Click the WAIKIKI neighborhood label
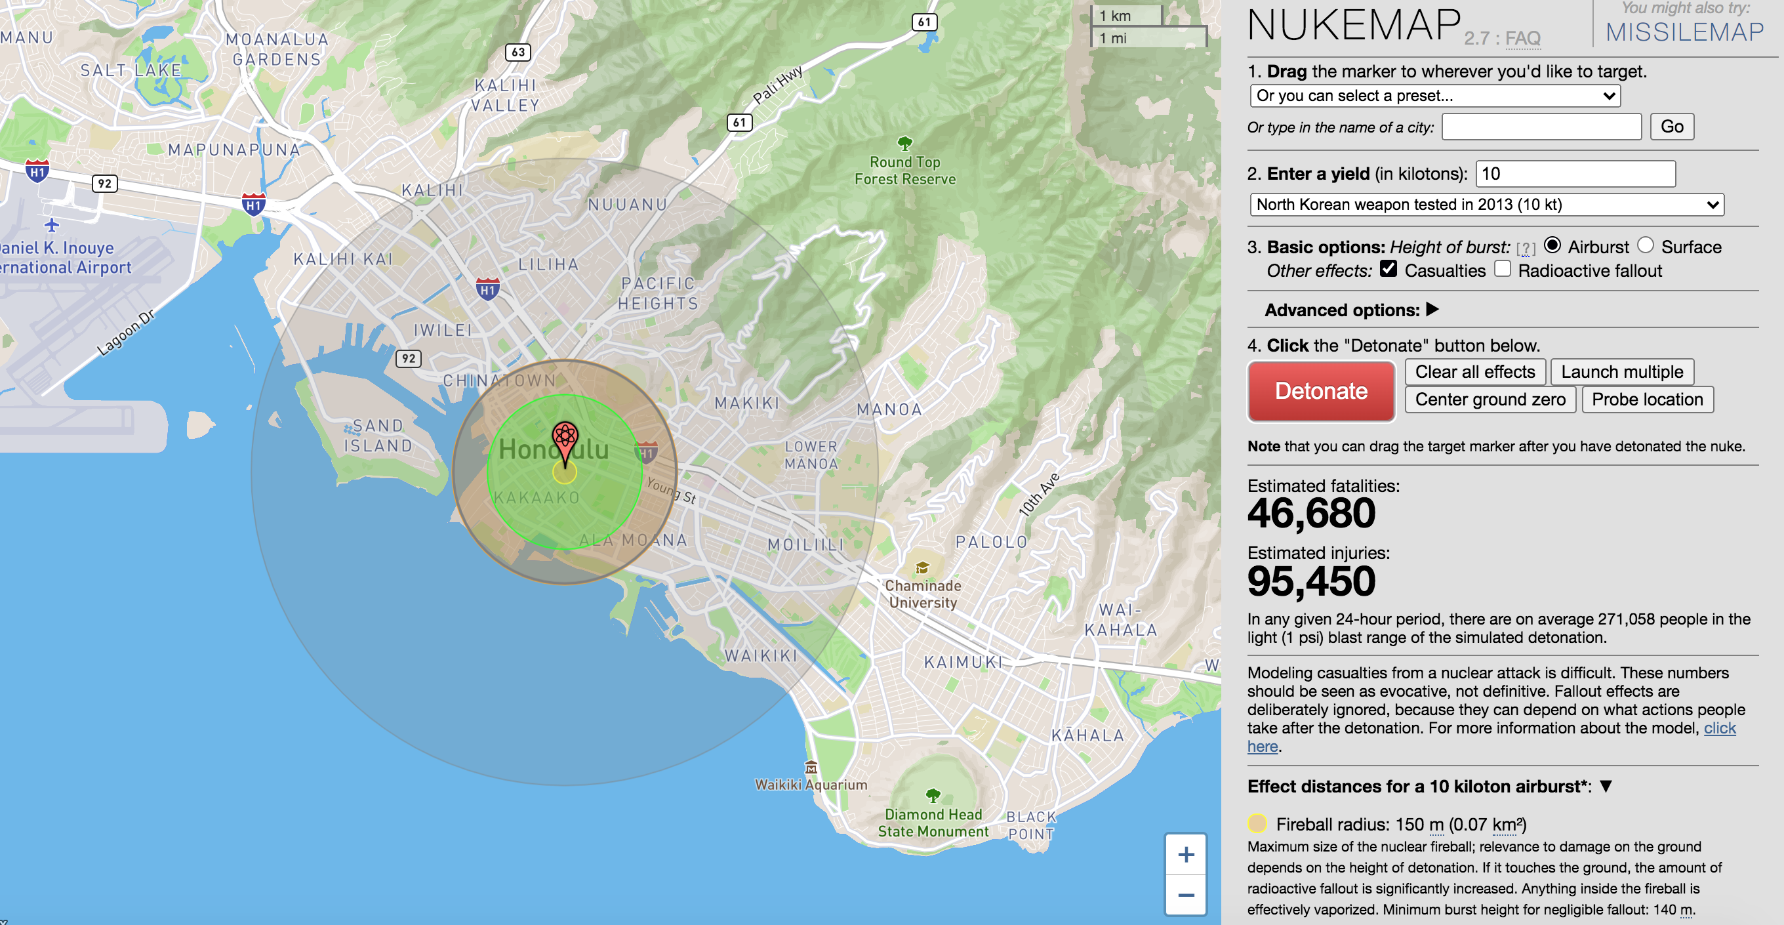This screenshot has height=925, width=1784. tap(760, 655)
